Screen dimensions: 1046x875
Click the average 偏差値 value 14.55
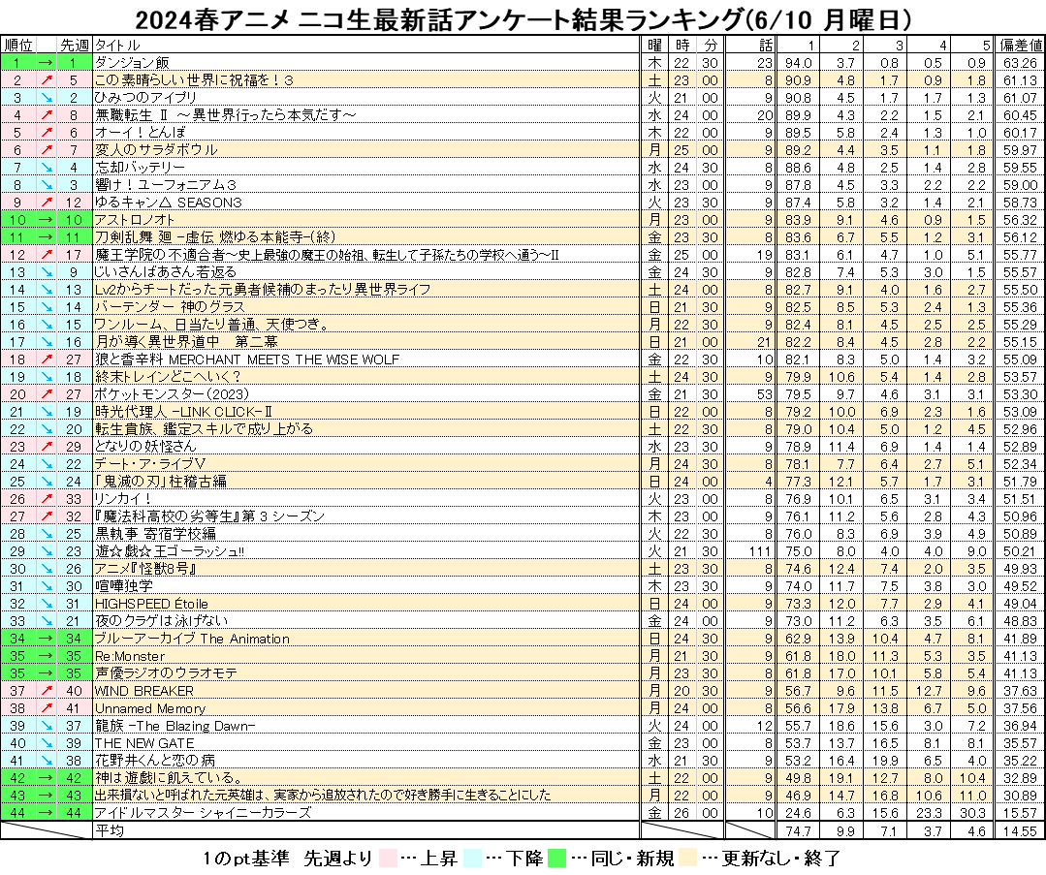click(x=1021, y=831)
